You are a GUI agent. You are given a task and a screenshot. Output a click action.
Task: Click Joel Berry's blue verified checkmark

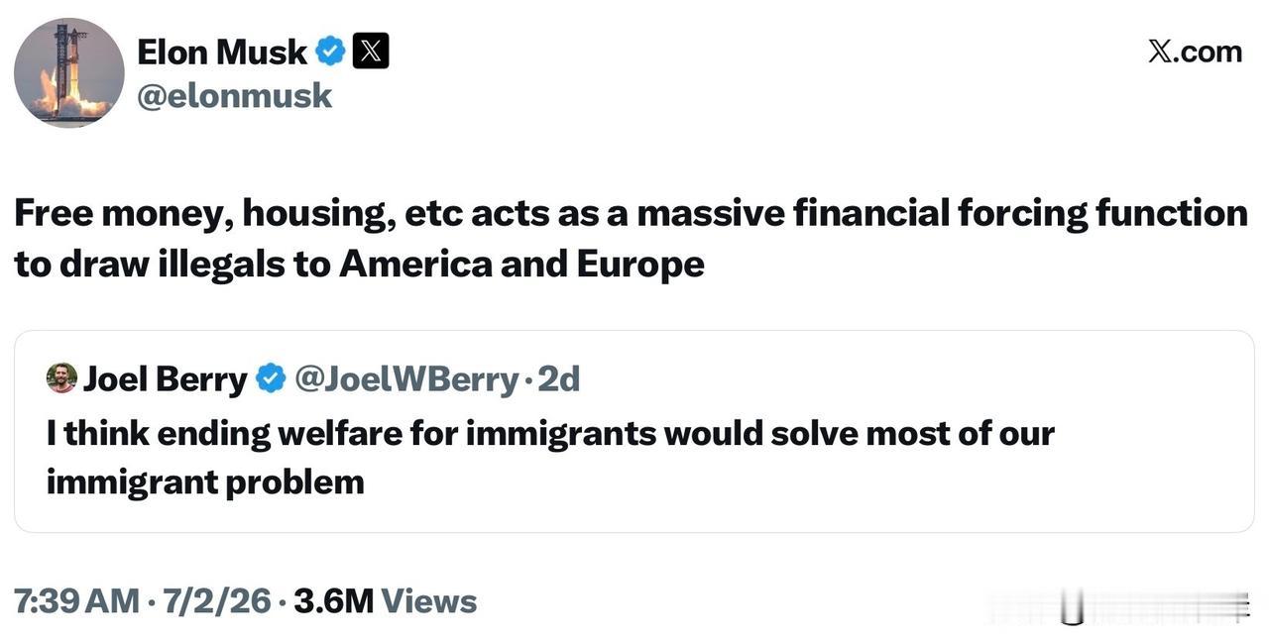pyautogui.click(x=271, y=378)
